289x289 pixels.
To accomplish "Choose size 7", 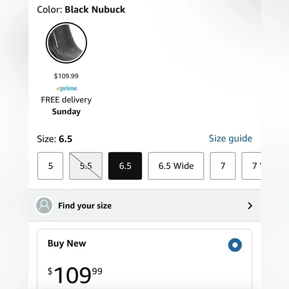I will tap(223, 166).
